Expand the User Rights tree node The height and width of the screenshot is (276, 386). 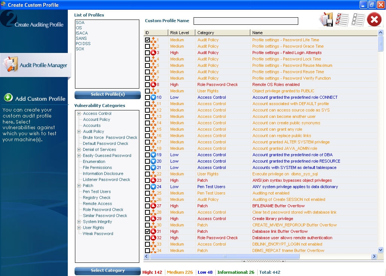coord(79,228)
